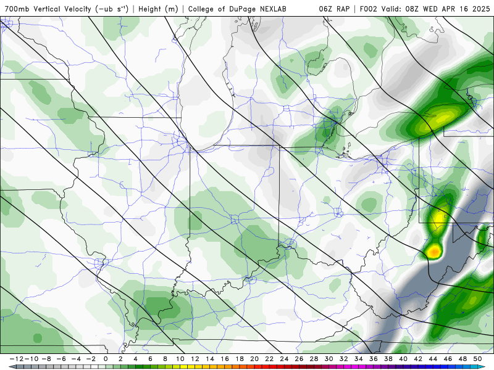This screenshot has width=494, height=370.
Task: Click the -10 value on color scale
Action: pyautogui.click(x=31, y=359)
